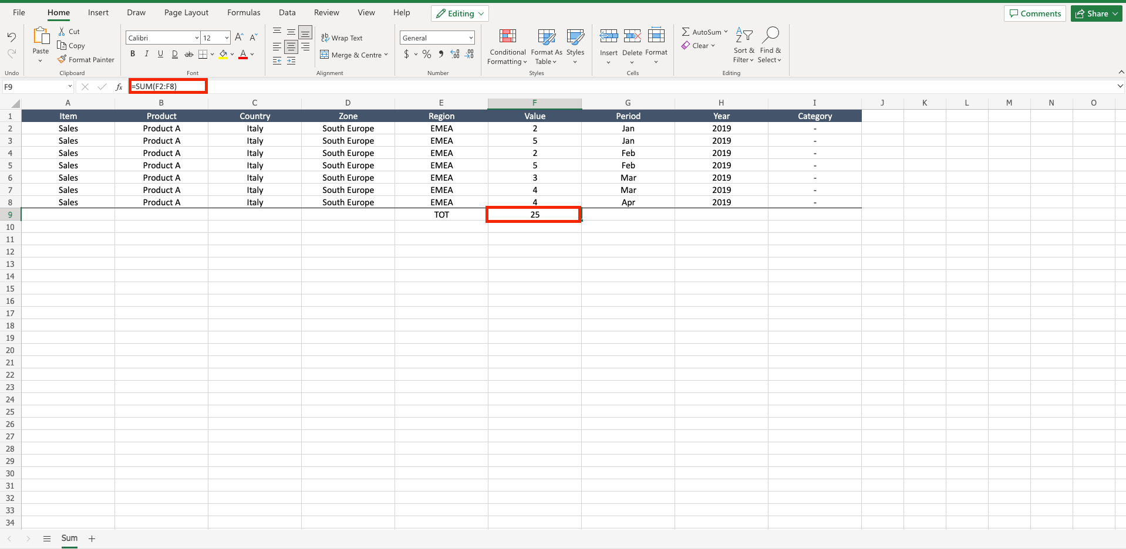This screenshot has width=1126, height=549.
Task: Apply italic formatting
Action: 146,54
